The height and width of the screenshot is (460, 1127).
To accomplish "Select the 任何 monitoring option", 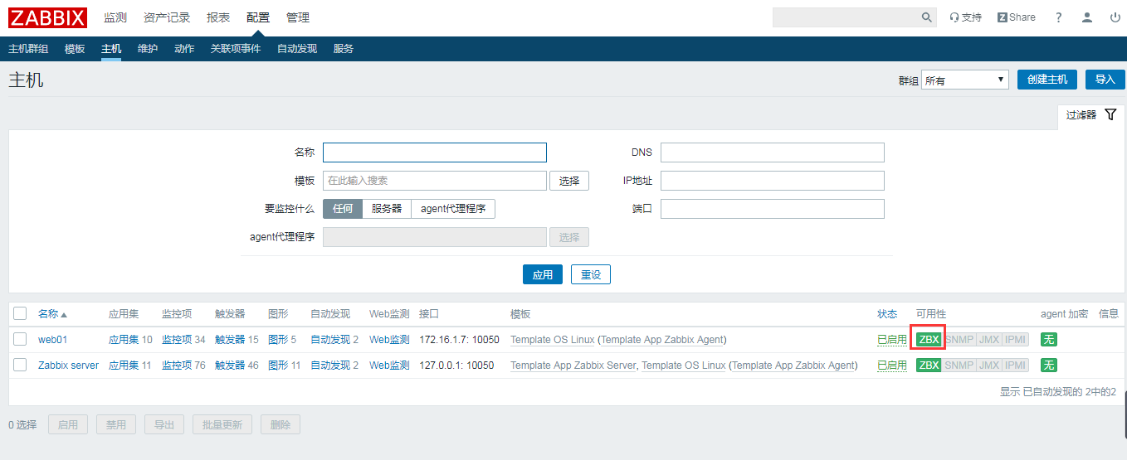I will [343, 209].
